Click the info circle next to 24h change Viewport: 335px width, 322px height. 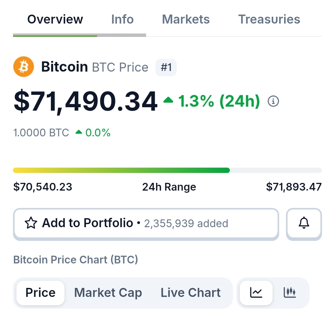(273, 101)
